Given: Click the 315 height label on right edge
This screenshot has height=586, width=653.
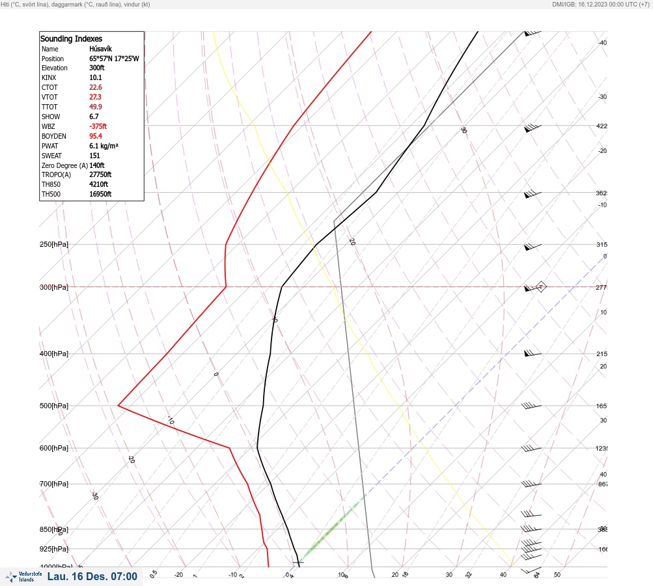Looking at the screenshot, I should pyautogui.click(x=602, y=244).
